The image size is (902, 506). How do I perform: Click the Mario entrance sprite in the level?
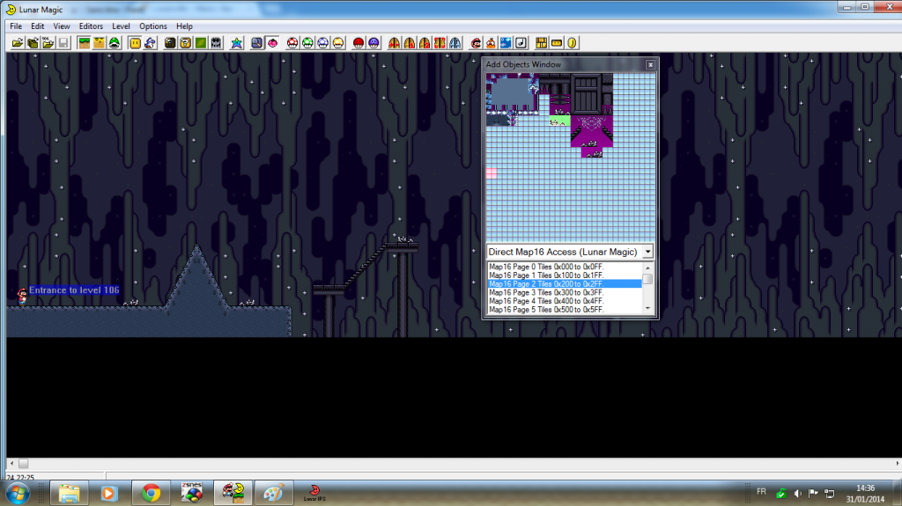pyautogui.click(x=22, y=297)
